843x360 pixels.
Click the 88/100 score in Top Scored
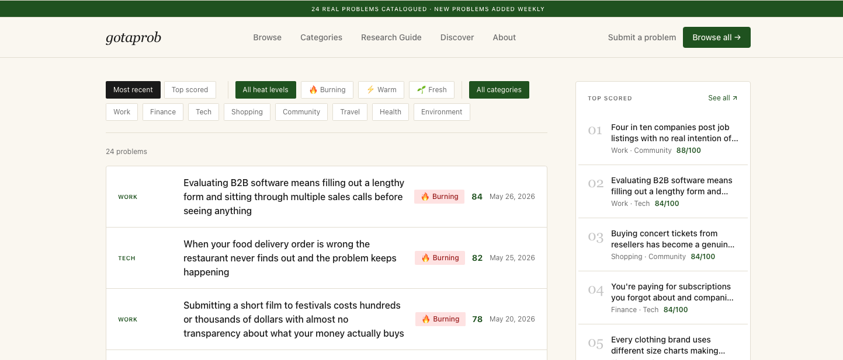pos(689,151)
